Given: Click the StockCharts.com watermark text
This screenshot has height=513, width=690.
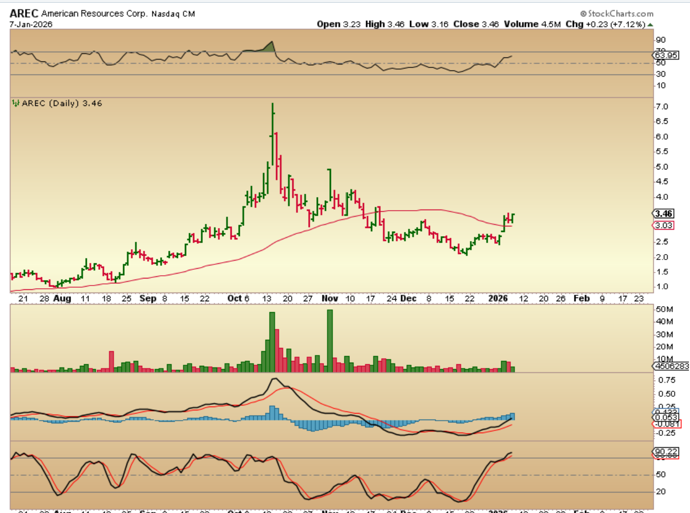Looking at the screenshot, I should pos(620,14).
